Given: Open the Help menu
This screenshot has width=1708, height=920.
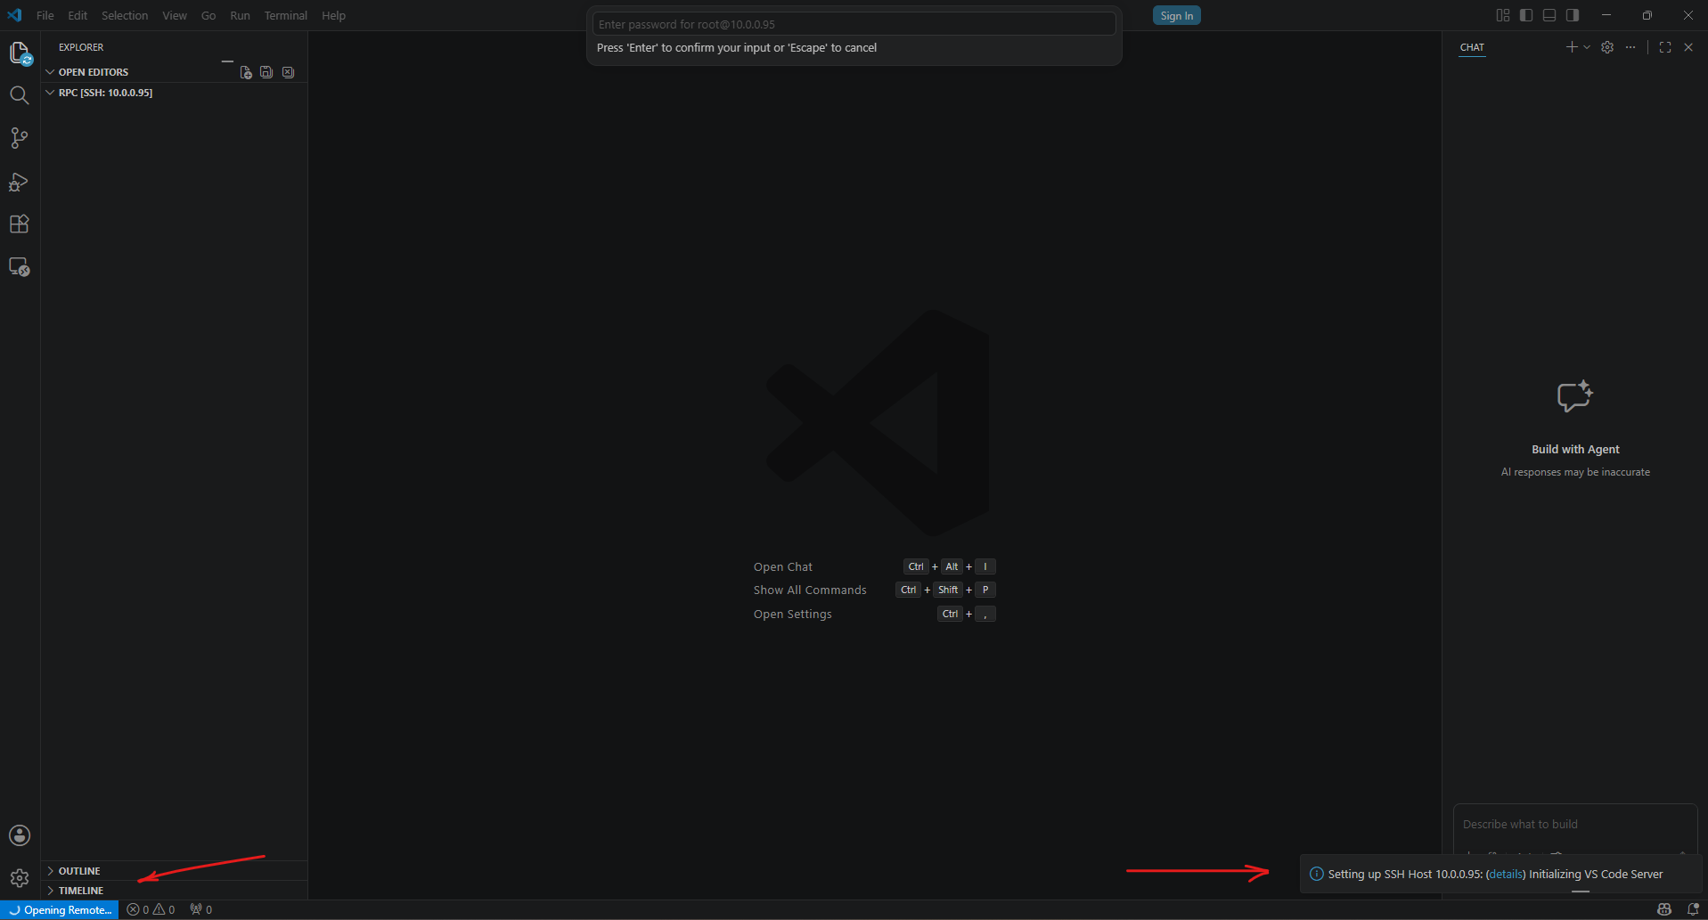Looking at the screenshot, I should [334, 15].
